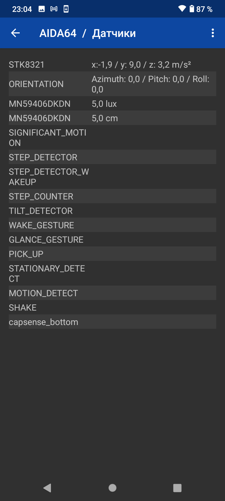Tap the MN59406DKDN 5,0 lux row

pos(112,104)
